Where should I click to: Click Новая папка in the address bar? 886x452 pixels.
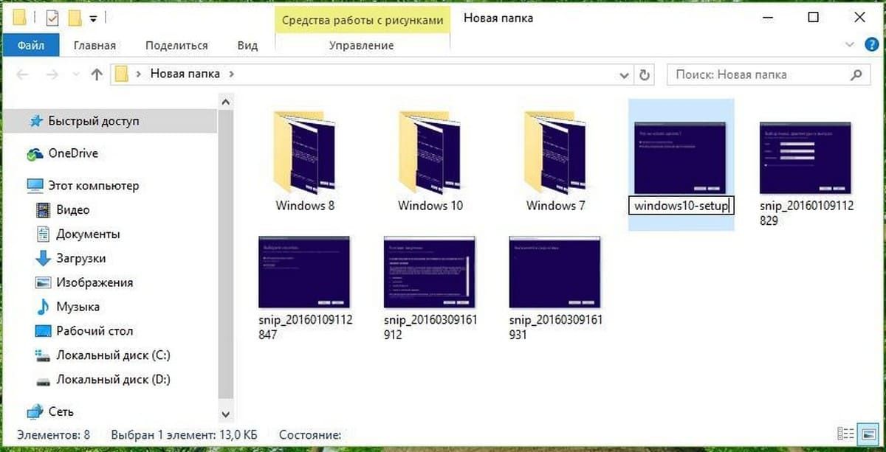point(187,74)
